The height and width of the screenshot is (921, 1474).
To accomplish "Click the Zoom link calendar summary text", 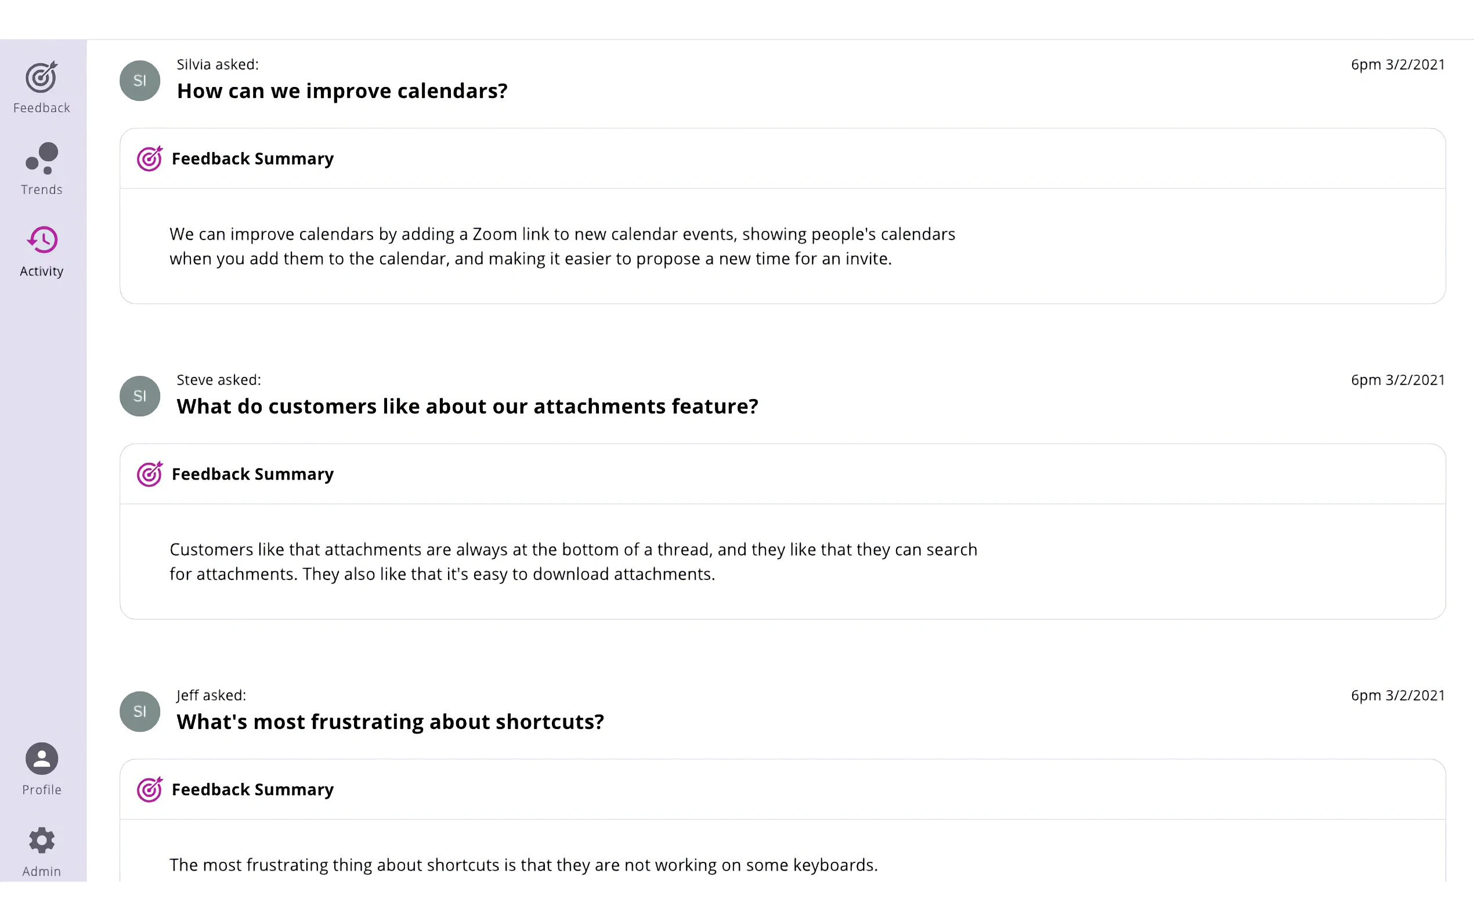I will pos(562,246).
